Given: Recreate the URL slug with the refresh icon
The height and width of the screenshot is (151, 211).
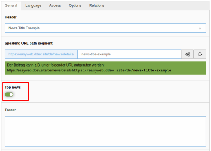Looking at the screenshot, I should (x=200, y=54).
